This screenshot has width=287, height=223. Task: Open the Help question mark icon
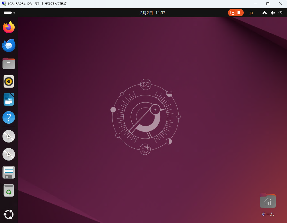pyautogui.click(x=9, y=117)
